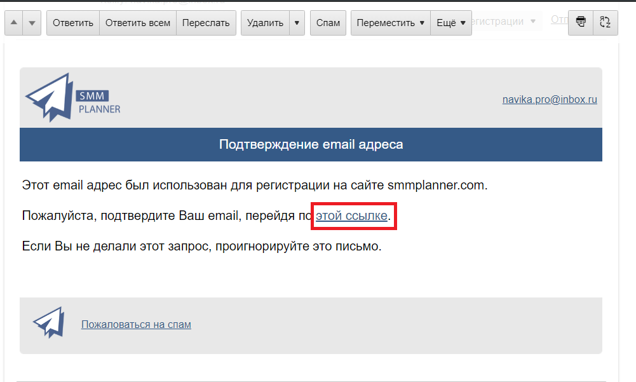Image resolution: width=636 pixels, height=382 pixels.
Task: Click the SMM Planner logo in header
Action: point(72,98)
